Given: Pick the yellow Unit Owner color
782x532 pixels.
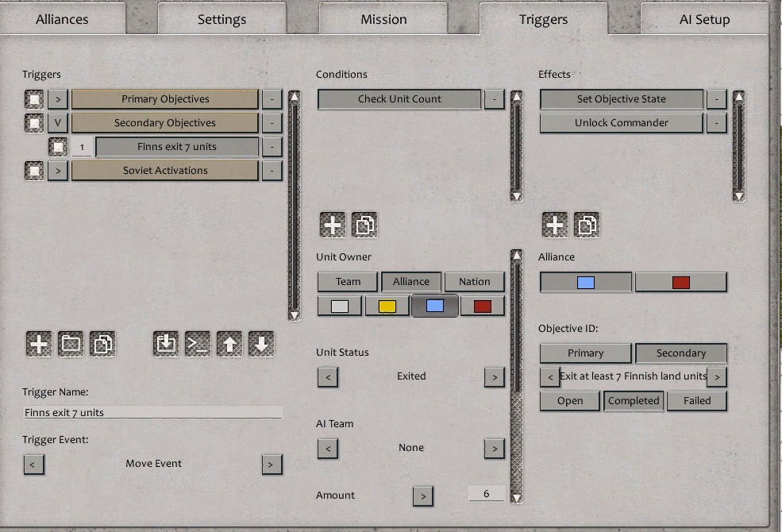Looking at the screenshot, I should pos(387,305).
